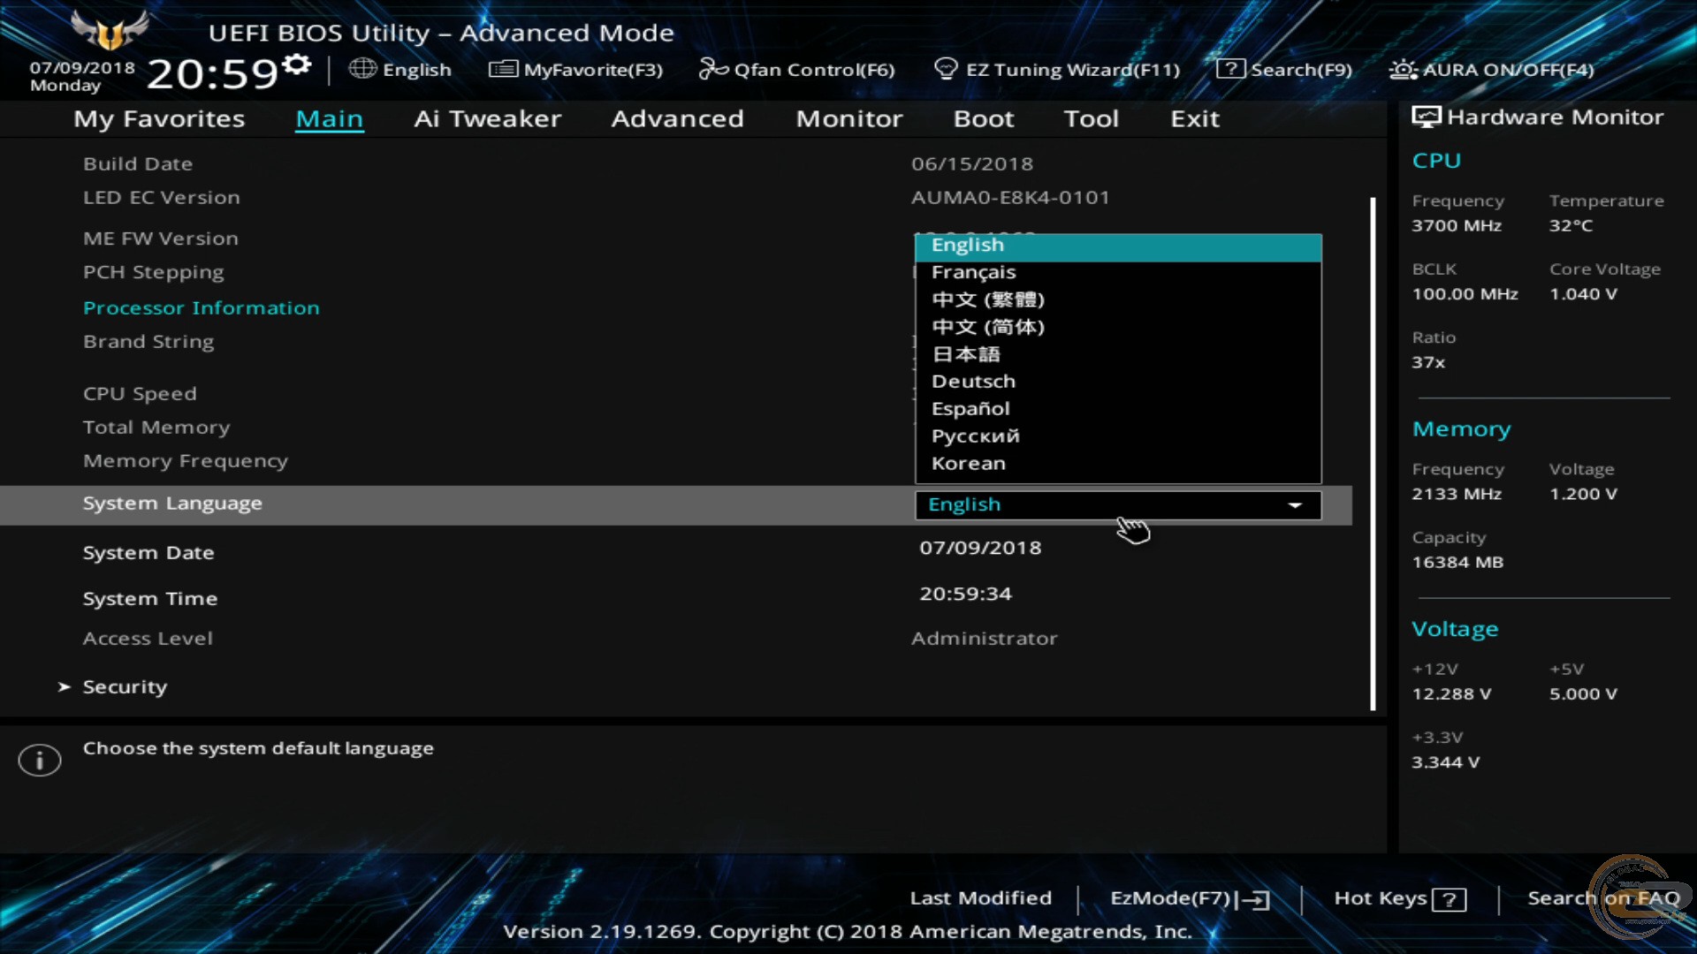Switch to the My Favorites tab
Screen dimensions: 1697x954
click(159, 119)
